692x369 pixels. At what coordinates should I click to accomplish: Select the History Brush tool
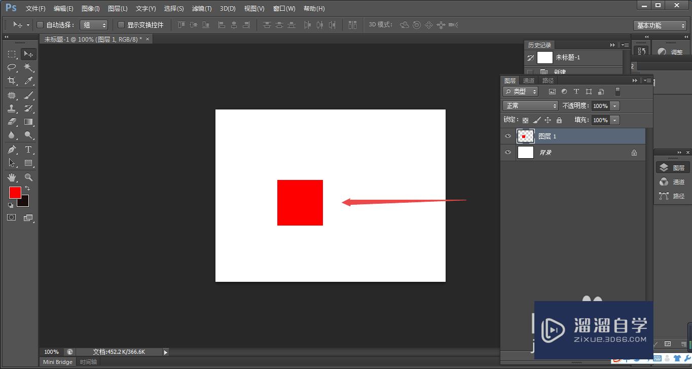point(28,108)
